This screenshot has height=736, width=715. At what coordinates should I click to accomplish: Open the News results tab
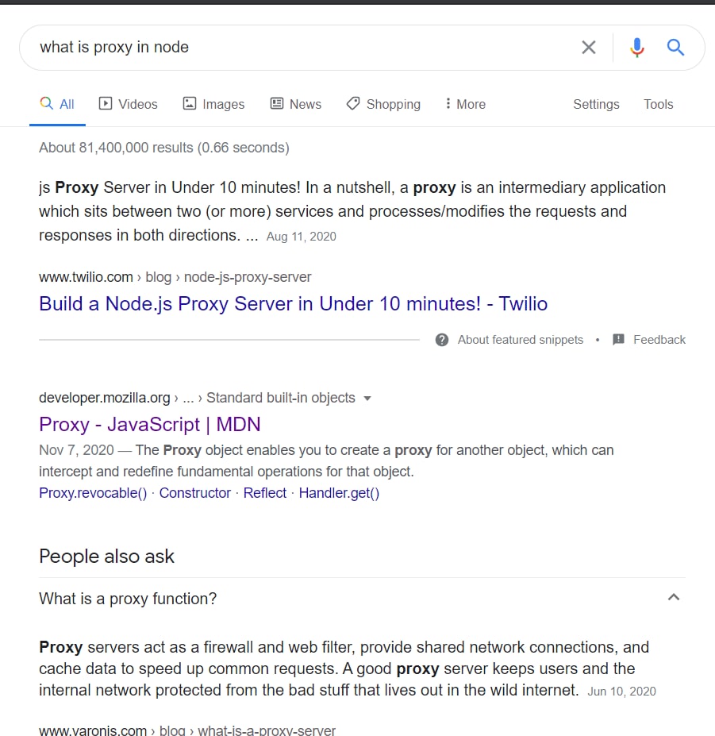(296, 104)
